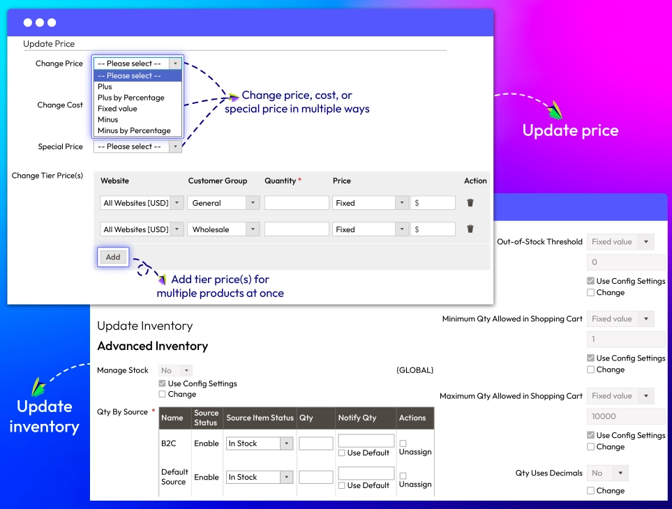Image resolution: width=672 pixels, height=509 pixels.
Task: Click the Quantity field in Wholesale row
Action: point(296,229)
